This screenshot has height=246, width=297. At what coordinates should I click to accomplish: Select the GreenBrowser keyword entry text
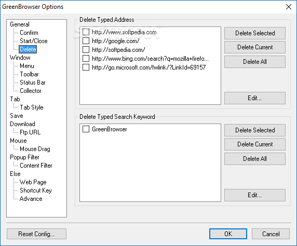tap(109, 129)
